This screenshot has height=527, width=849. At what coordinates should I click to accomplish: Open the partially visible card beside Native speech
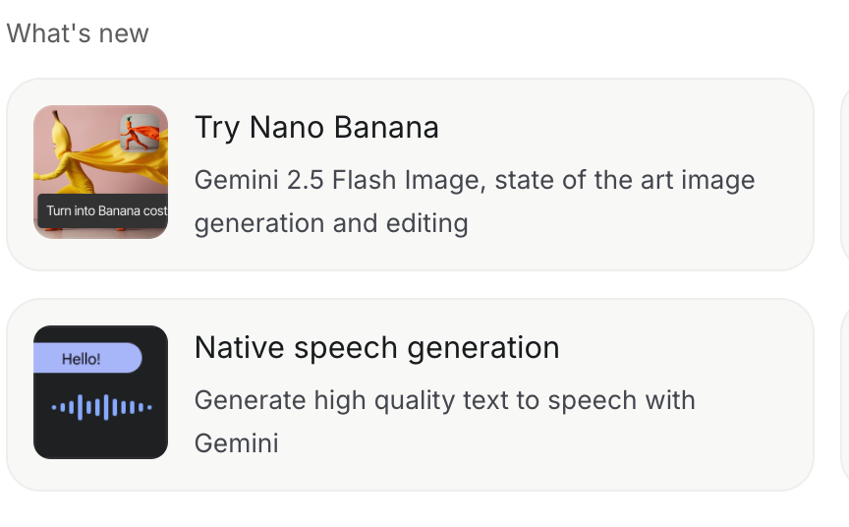point(845,395)
